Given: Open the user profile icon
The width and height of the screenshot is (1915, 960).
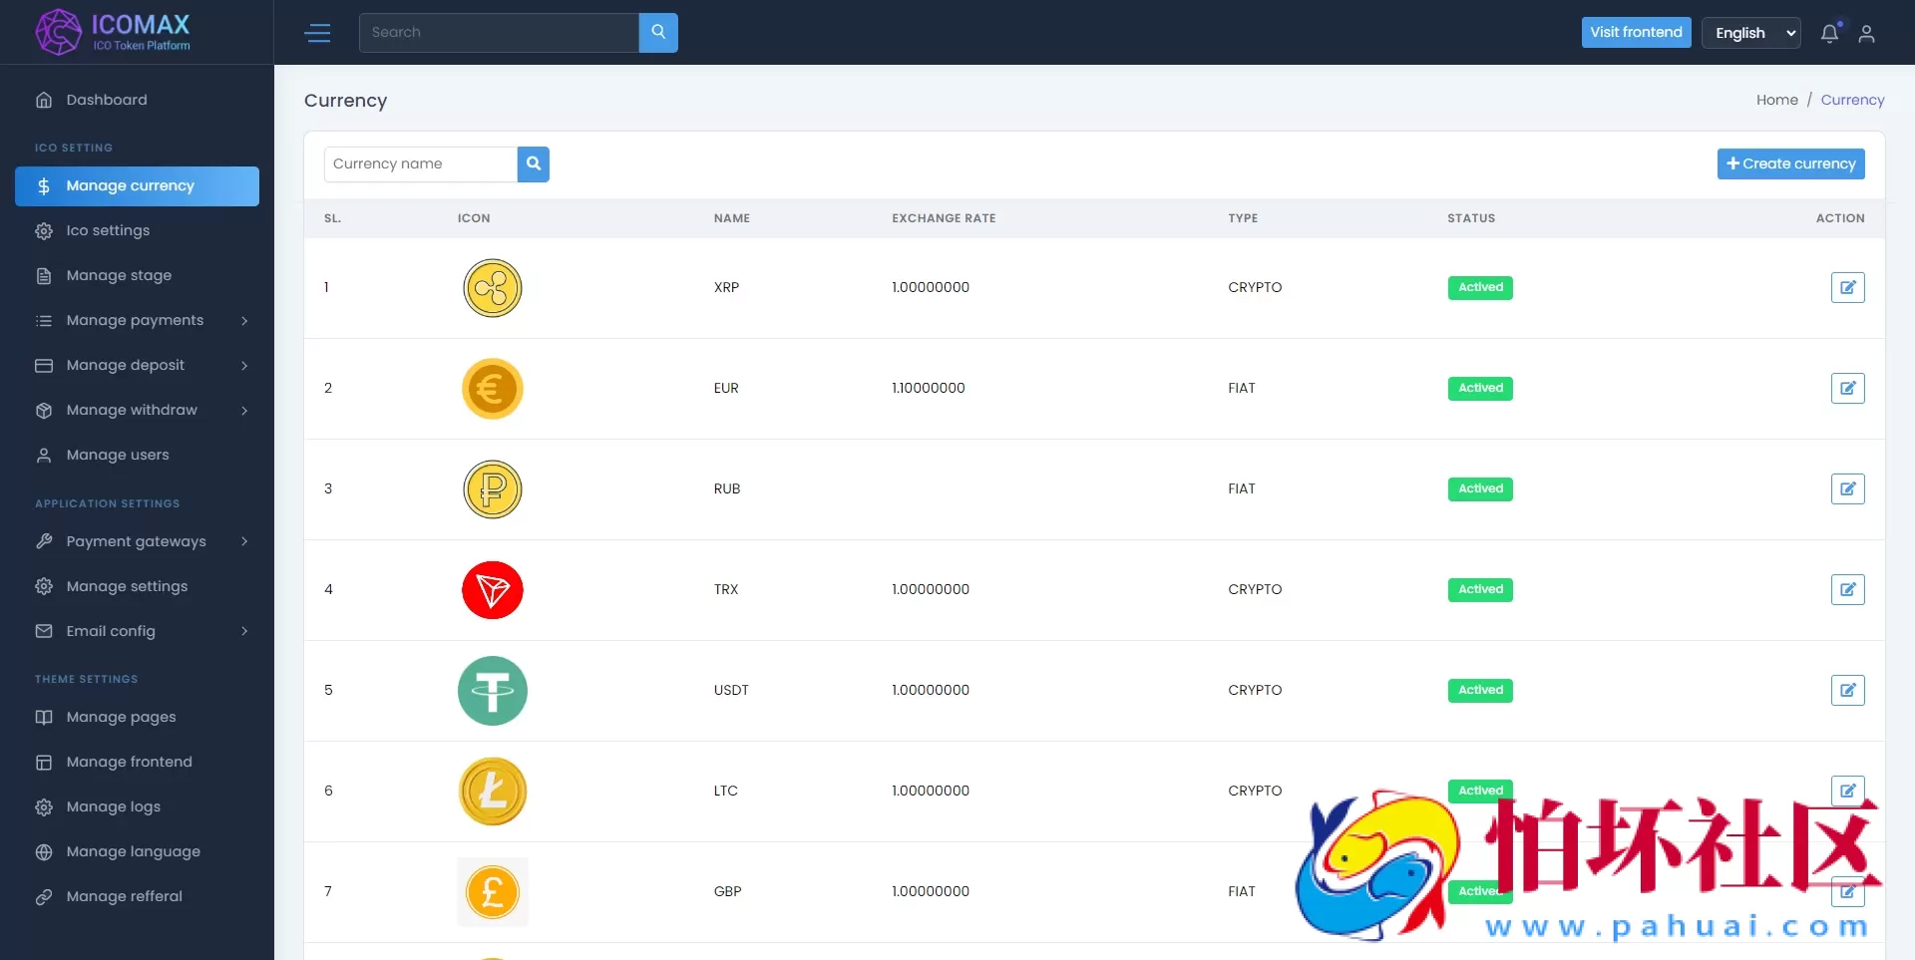Looking at the screenshot, I should tap(1866, 33).
